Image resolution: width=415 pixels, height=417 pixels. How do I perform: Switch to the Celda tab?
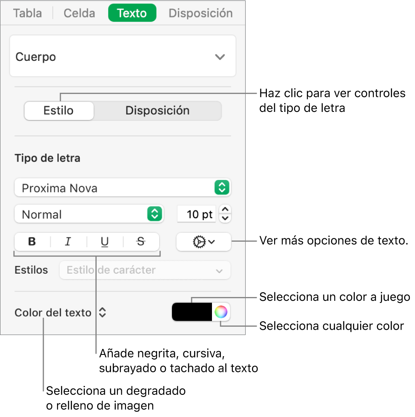(79, 13)
